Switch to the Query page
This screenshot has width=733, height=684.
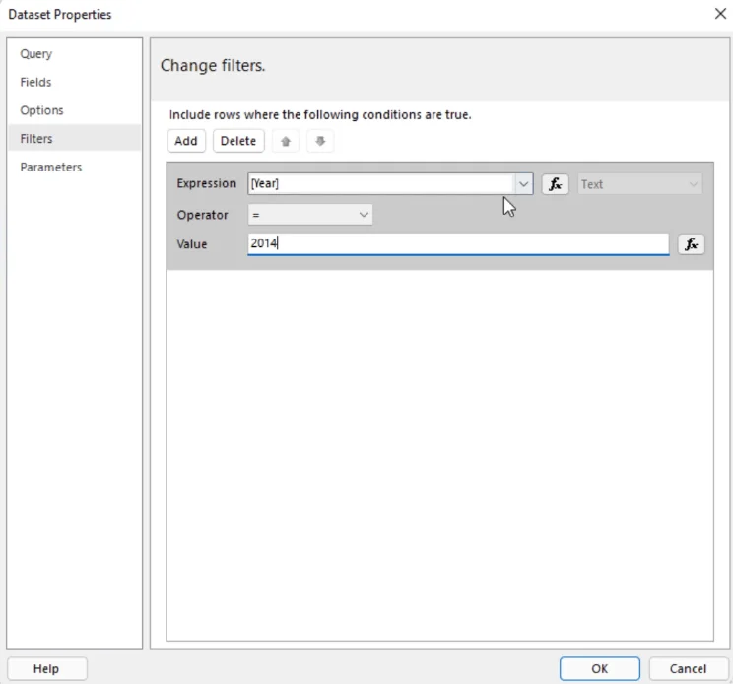(36, 54)
